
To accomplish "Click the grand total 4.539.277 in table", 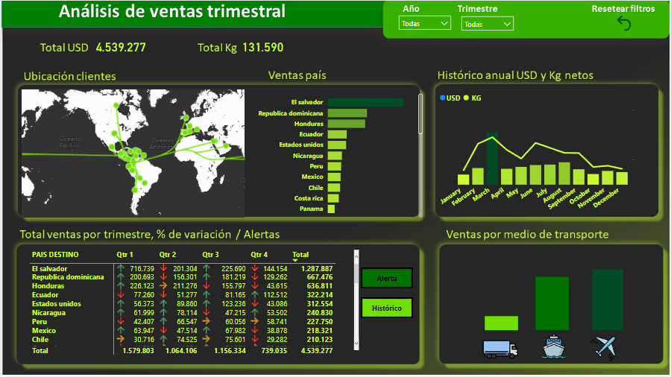I will point(317,350).
